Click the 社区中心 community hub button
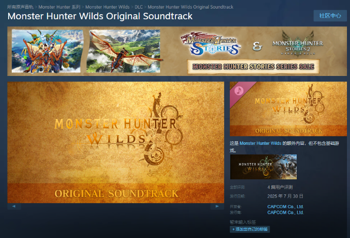 (330, 16)
